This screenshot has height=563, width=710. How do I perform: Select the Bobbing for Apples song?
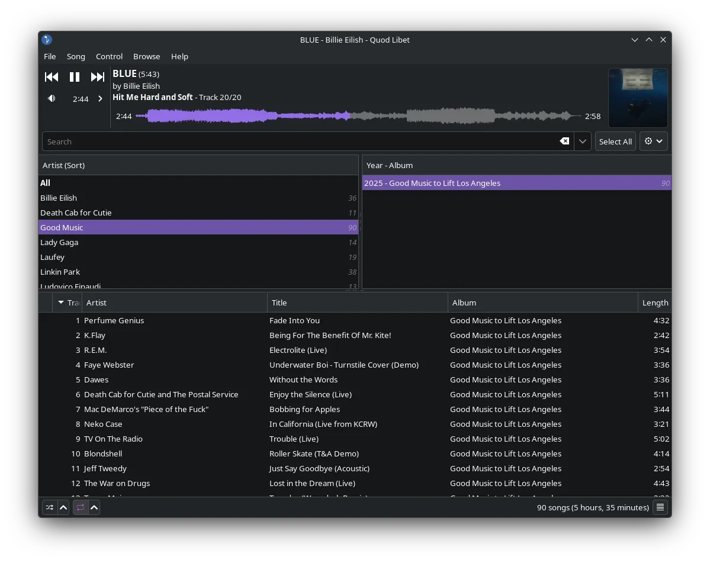[x=355, y=409]
